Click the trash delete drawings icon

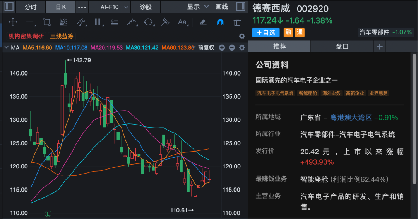(237, 22)
